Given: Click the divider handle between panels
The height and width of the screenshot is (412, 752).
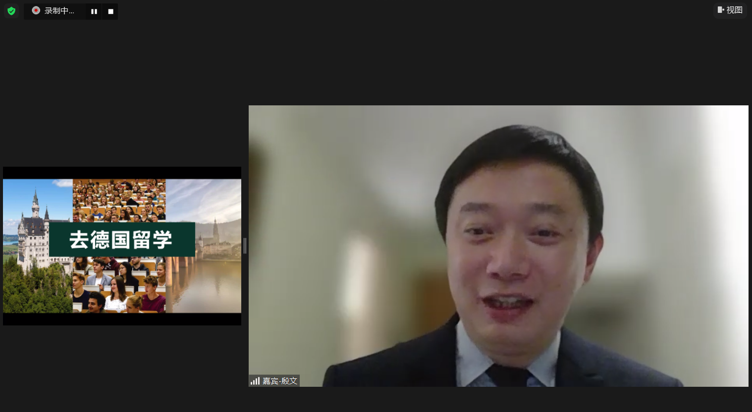Looking at the screenshot, I should coord(245,246).
